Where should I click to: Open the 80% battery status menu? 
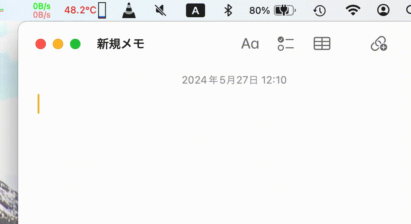[x=273, y=10]
